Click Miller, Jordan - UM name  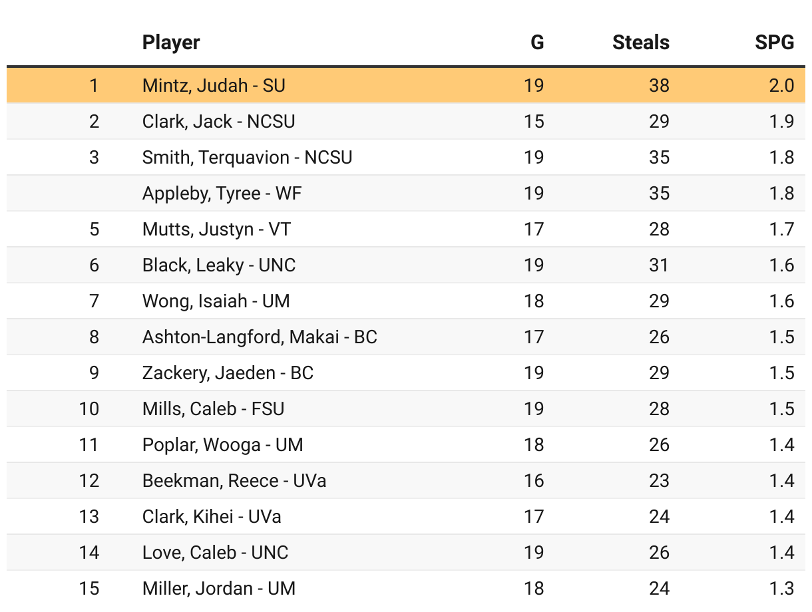pyautogui.click(x=218, y=588)
